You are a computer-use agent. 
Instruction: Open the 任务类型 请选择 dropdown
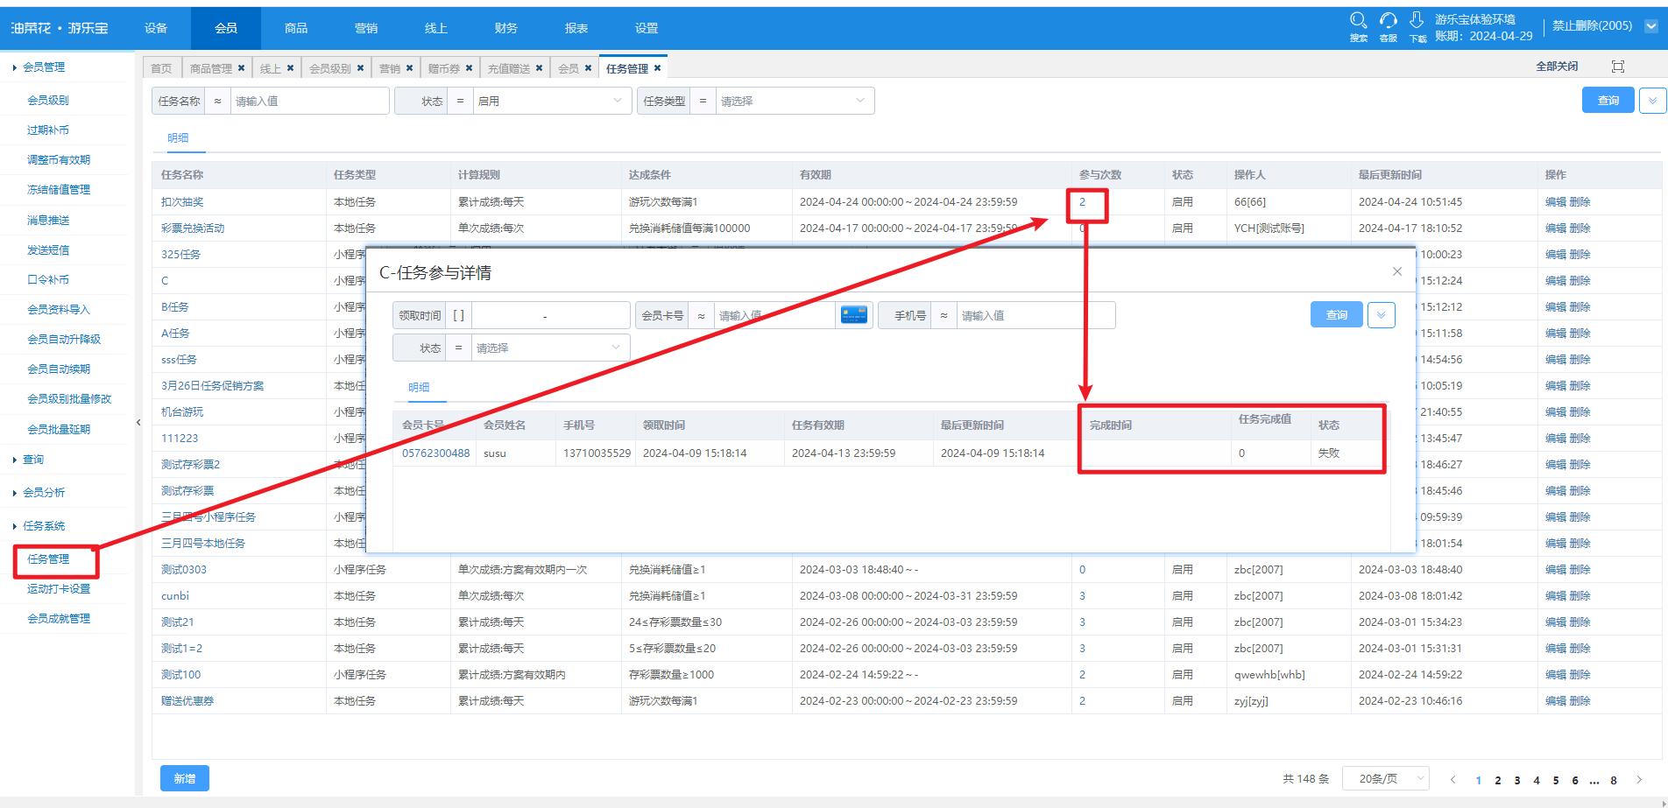(795, 101)
